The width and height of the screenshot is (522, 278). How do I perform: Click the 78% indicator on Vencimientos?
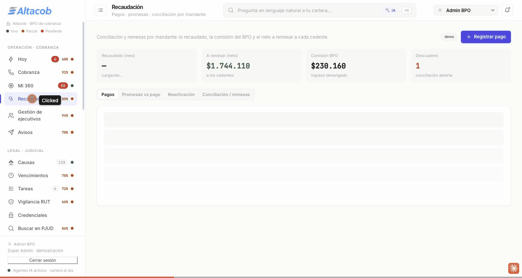(65, 175)
